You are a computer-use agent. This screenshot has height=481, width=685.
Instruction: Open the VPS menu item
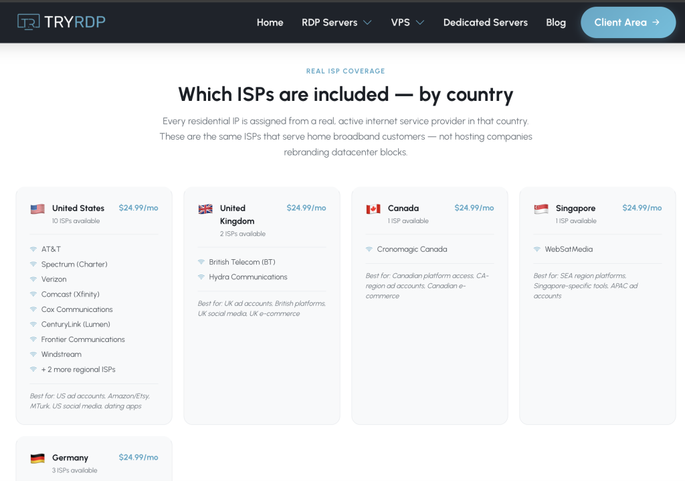click(x=400, y=22)
